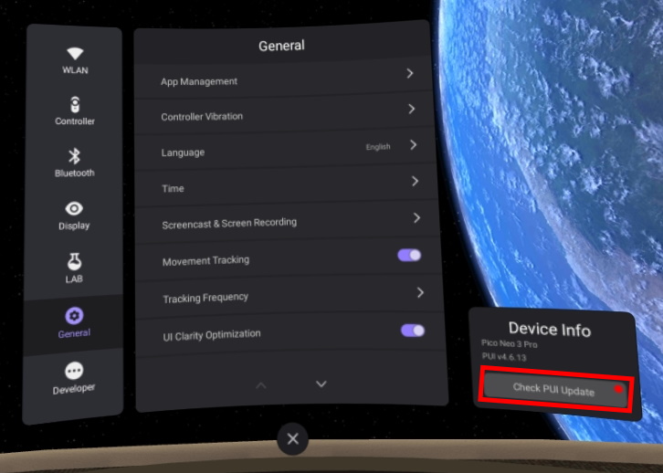Image resolution: width=663 pixels, height=473 pixels.
Task: Open Developer options three-dots icon
Action: (74, 371)
